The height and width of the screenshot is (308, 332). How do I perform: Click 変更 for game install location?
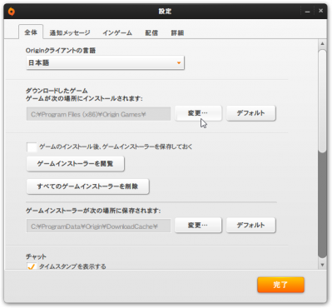pyautogui.click(x=198, y=113)
